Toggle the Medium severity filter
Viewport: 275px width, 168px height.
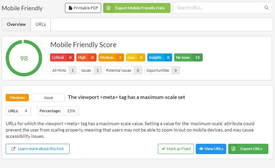pyautogui.click(x=111, y=57)
